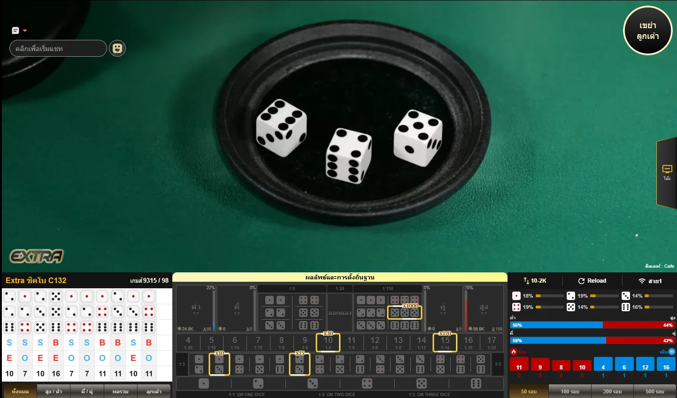Bet on single dice face two
This screenshot has height=398, width=677.
pyautogui.click(x=258, y=383)
